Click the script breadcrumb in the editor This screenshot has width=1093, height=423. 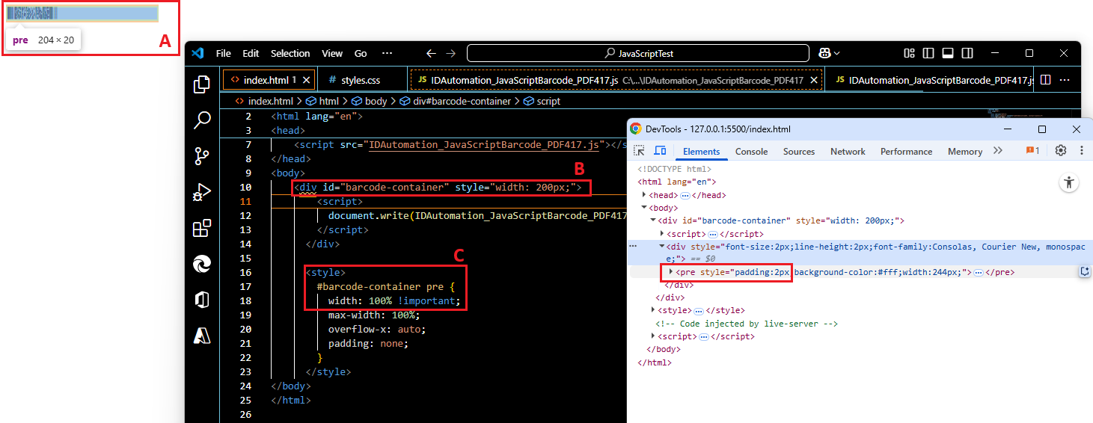click(x=542, y=101)
